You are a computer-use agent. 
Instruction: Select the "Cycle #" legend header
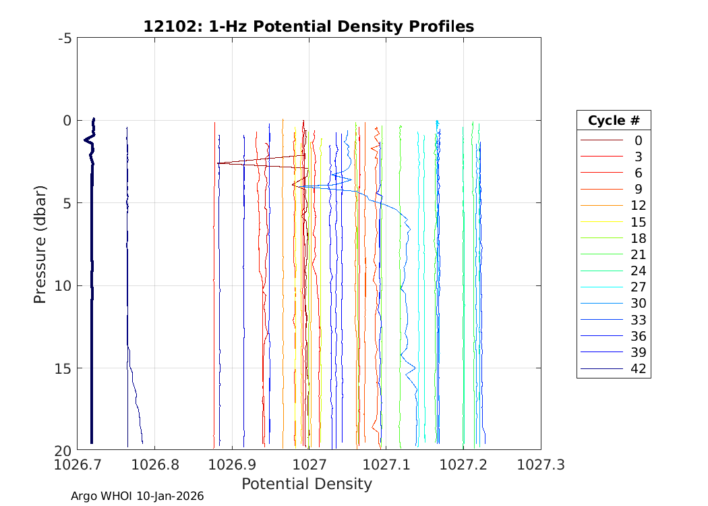(x=613, y=121)
